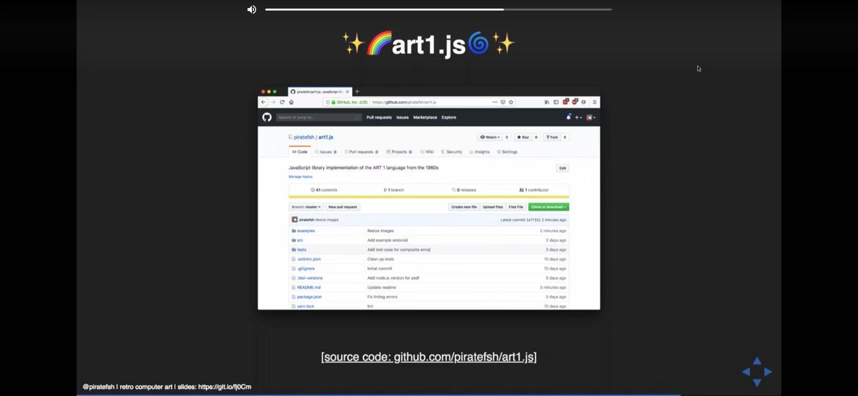Expand the Watch dropdown button
858x396 pixels.
pyautogui.click(x=490, y=137)
